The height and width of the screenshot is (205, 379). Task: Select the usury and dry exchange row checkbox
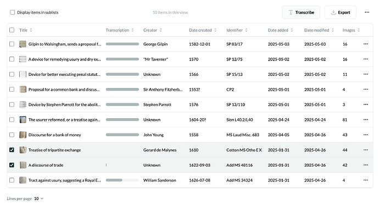pyautogui.click(x=12, y=59)
